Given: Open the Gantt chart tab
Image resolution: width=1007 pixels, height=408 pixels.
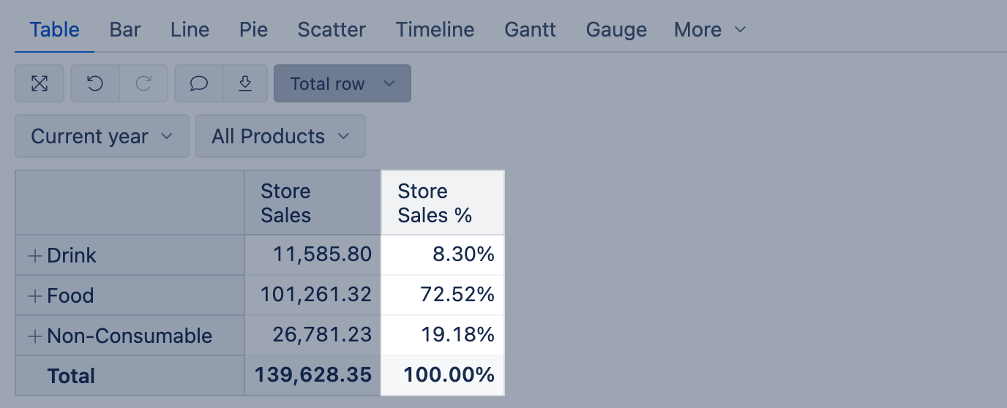Looking at the screenshot, I should (x=530, y=29).
